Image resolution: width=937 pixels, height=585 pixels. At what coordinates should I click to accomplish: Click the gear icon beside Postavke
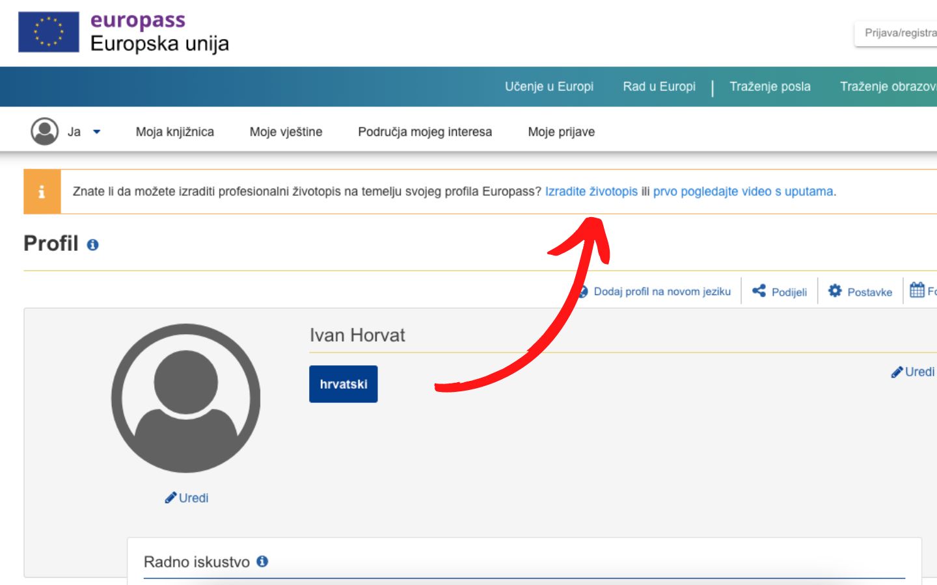[x=835, y=291]
